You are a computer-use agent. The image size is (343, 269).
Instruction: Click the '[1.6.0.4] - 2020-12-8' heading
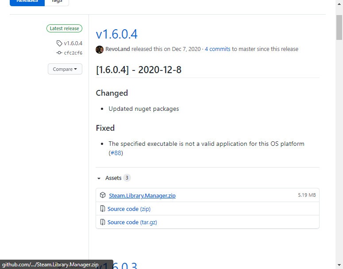click(x=139, y=70)
